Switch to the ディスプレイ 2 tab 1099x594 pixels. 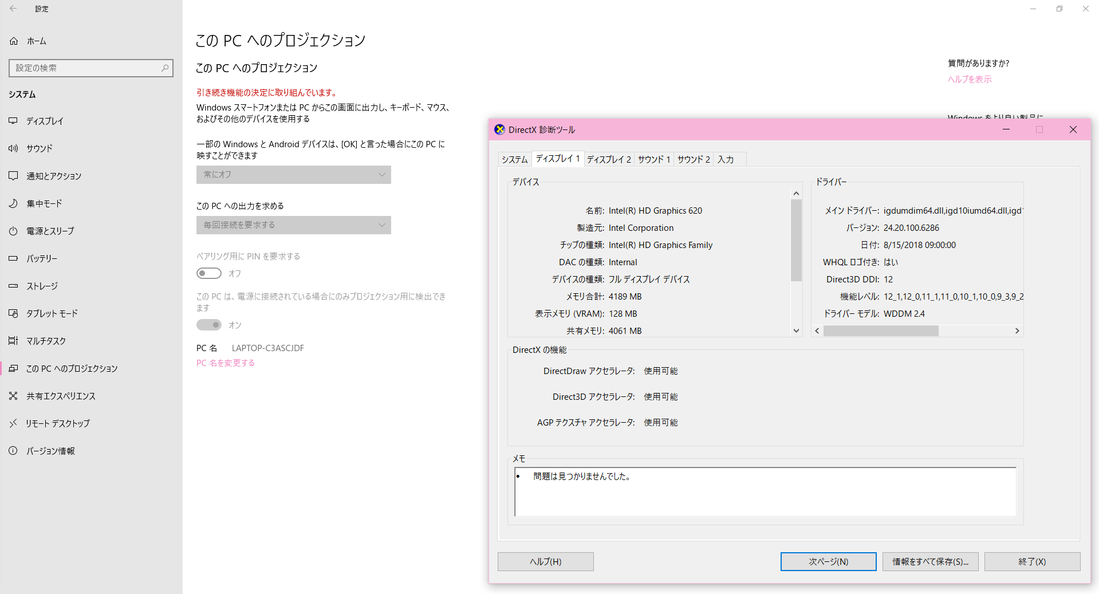tap(609, 160)
